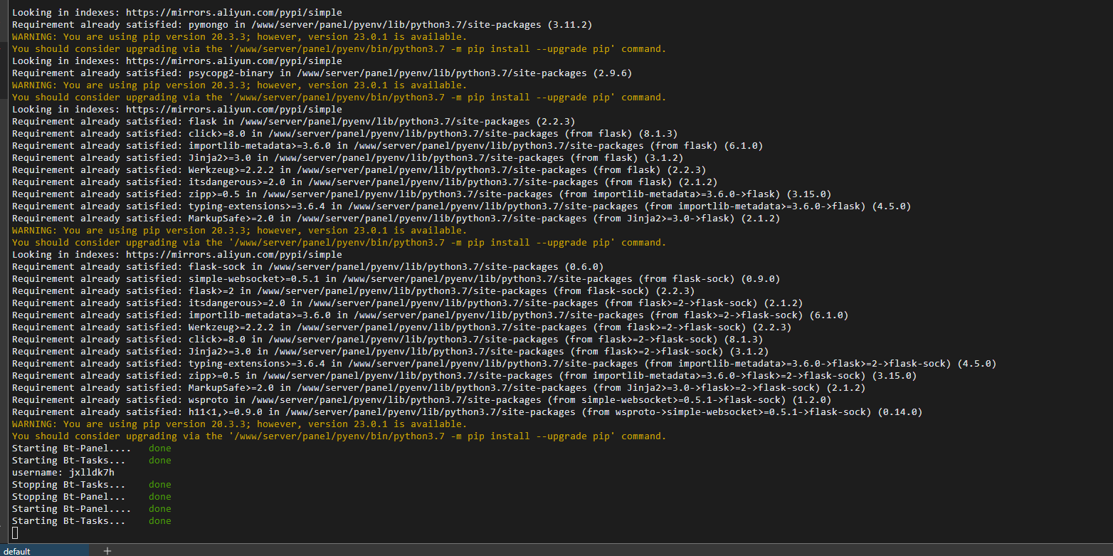Click the username value jxlldk7h
Viewport: 1113px width, 556px height.
92,472
